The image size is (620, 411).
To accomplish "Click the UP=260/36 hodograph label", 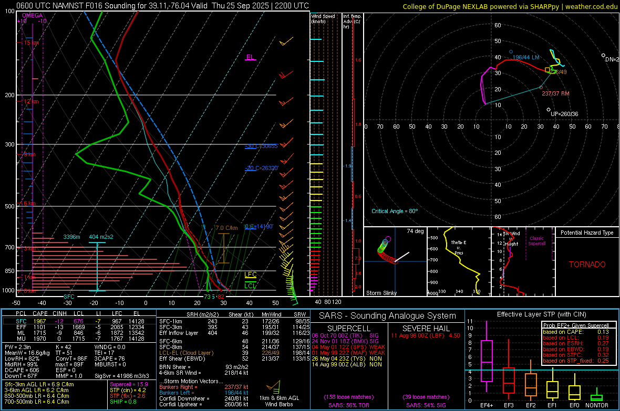I will (564, 114).
